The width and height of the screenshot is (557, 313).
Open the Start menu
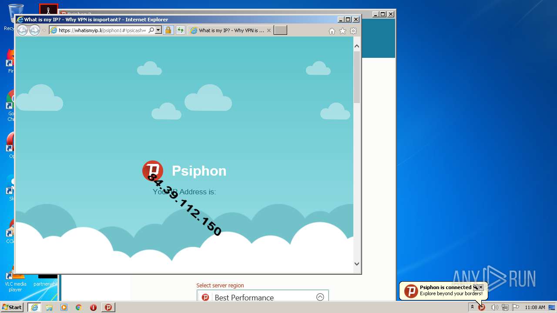tap(12, 307)
